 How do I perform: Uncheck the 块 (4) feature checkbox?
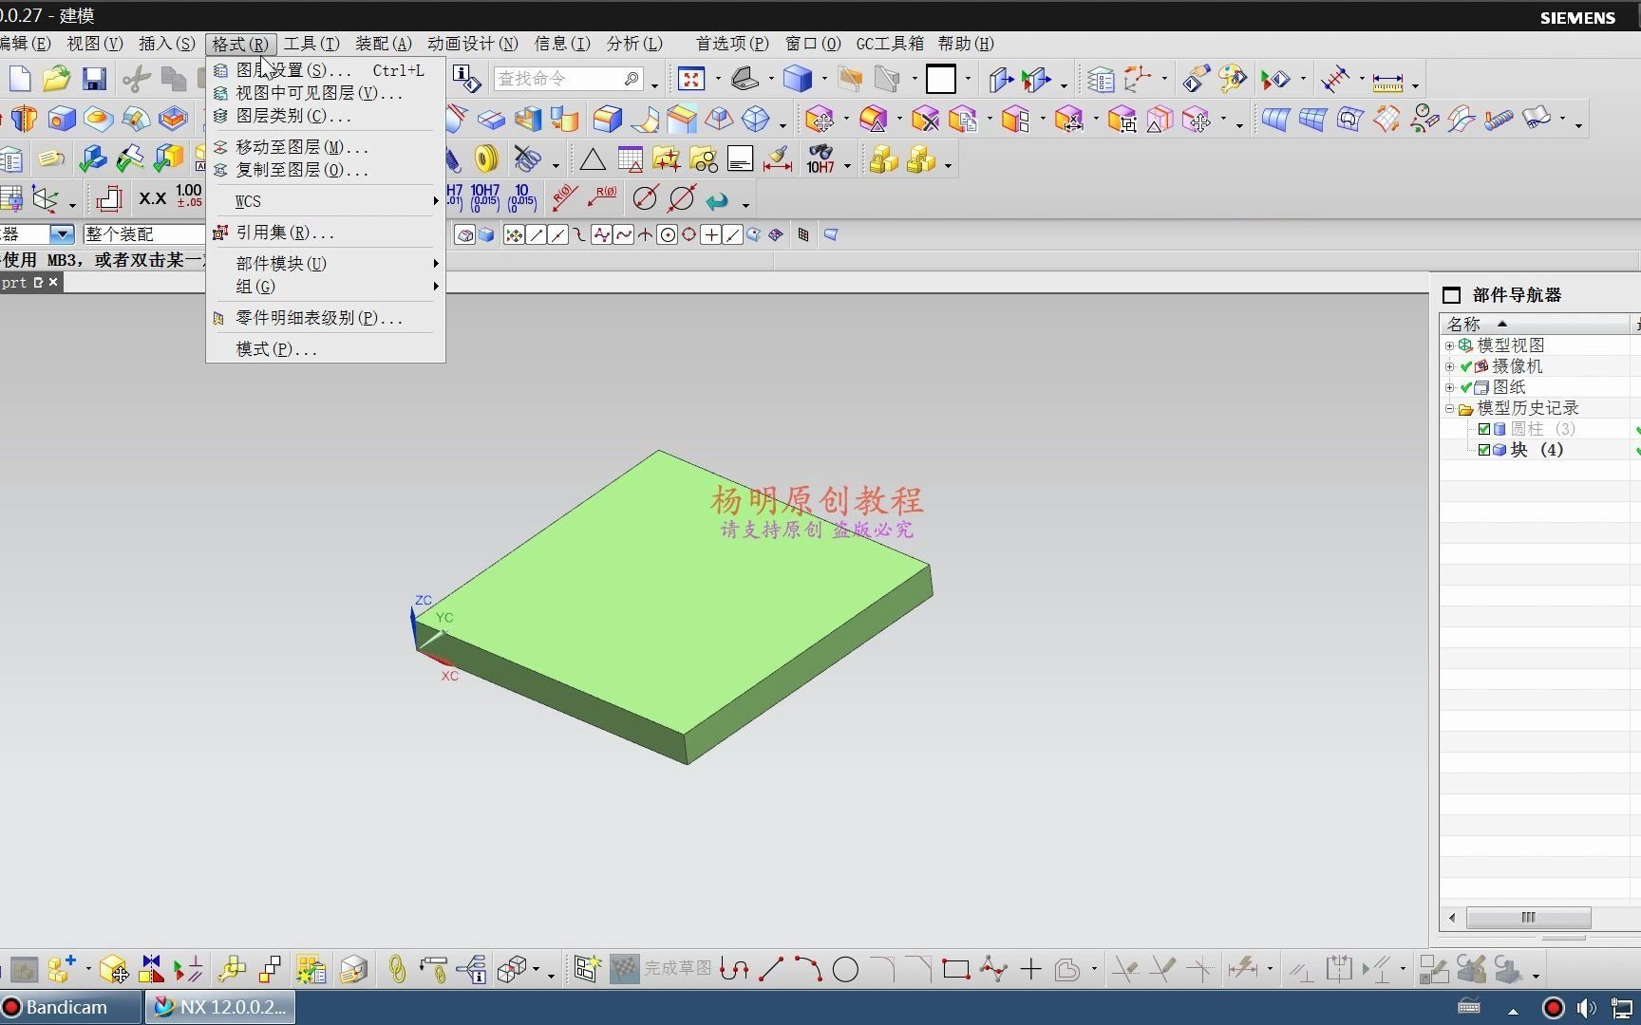[1484, 449]
